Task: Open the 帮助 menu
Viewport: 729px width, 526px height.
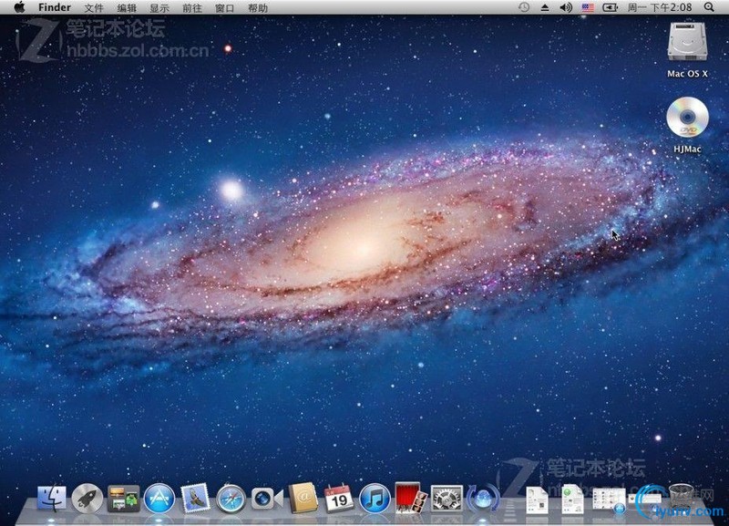Action: click(x=258, y=8)
